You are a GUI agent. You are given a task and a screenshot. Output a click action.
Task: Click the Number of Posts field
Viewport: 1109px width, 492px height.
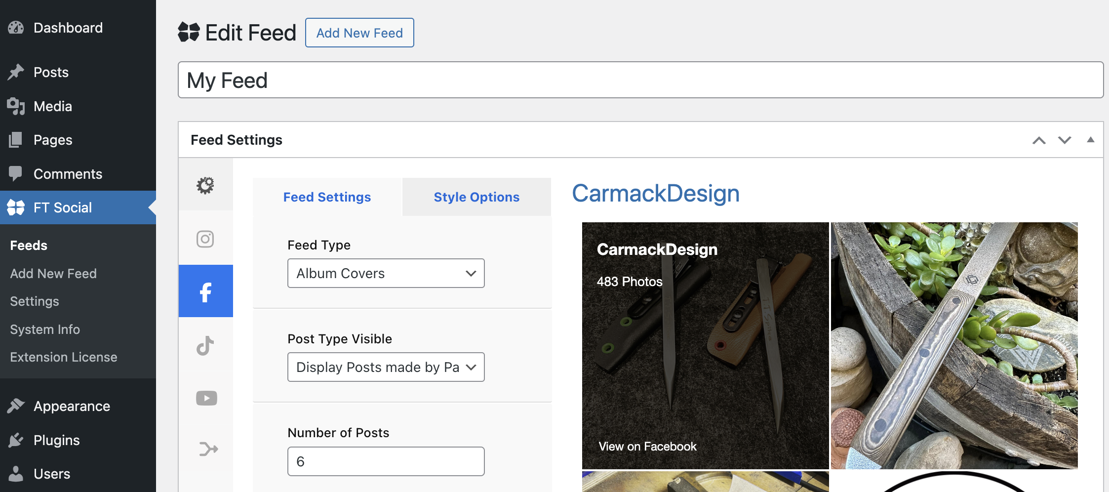coord(386,461)
